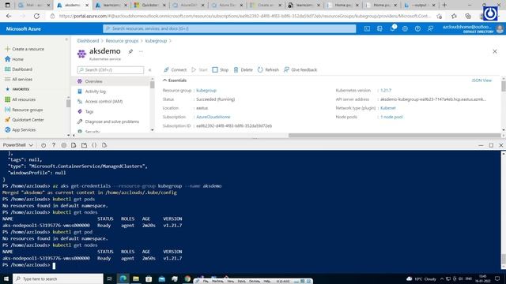506x284 pixels.
Task: Restart Cloud Shell with the power icon
Action: coord(43,145)
